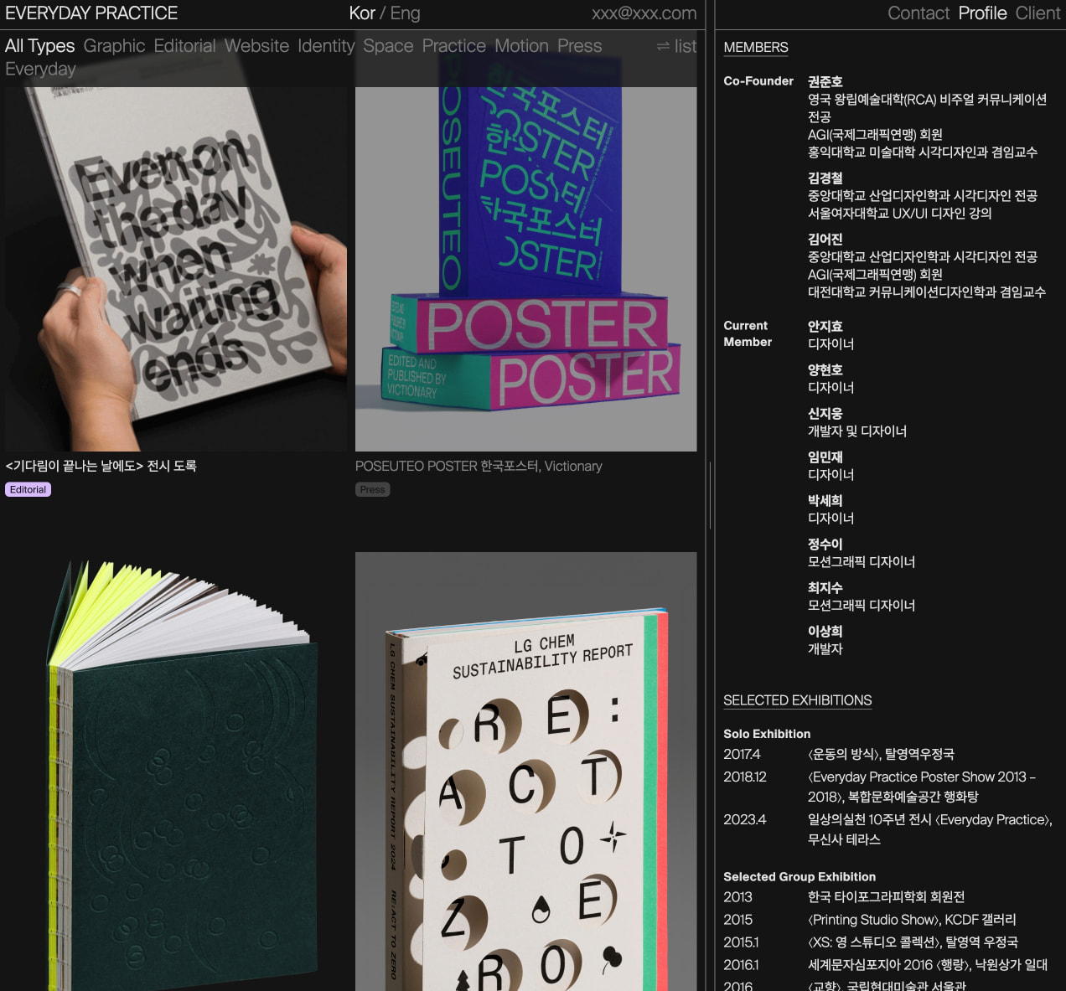Screen dimensions: 1066x991
Task: Select member name 안지효
Action: 825,326
